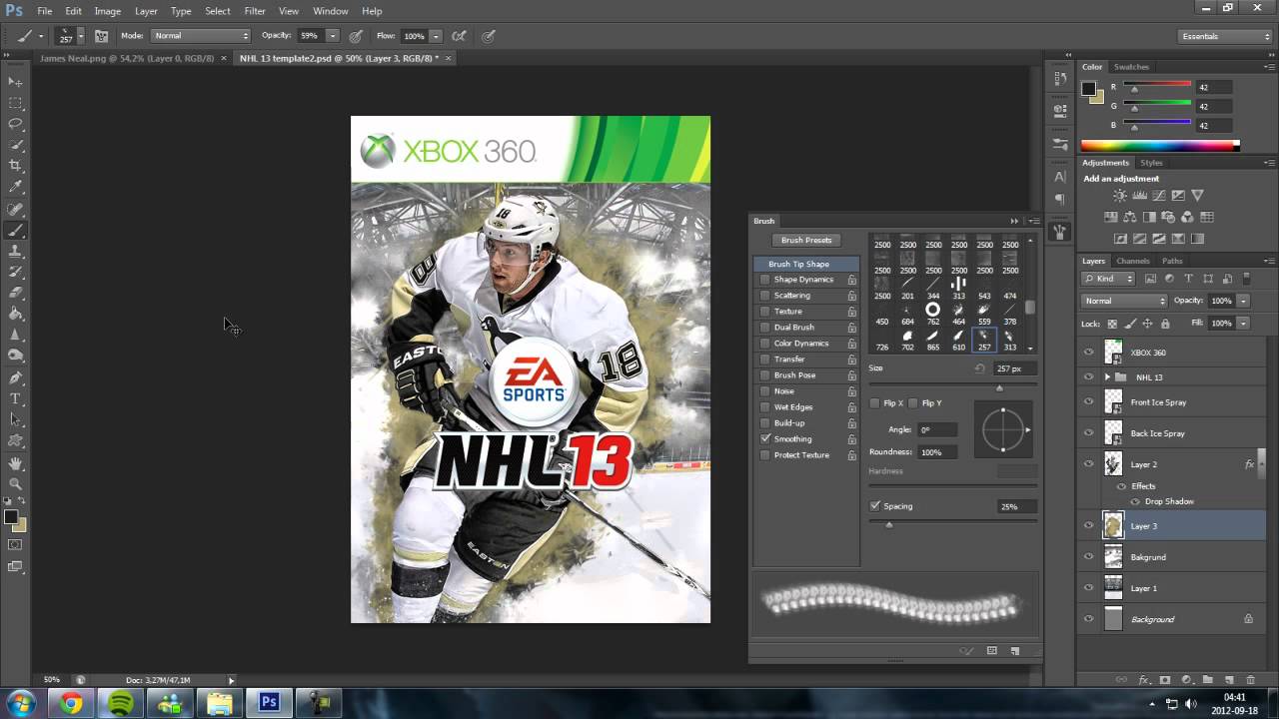Select the Crop tool
1279x719 pixels.
tap(15, 166)
